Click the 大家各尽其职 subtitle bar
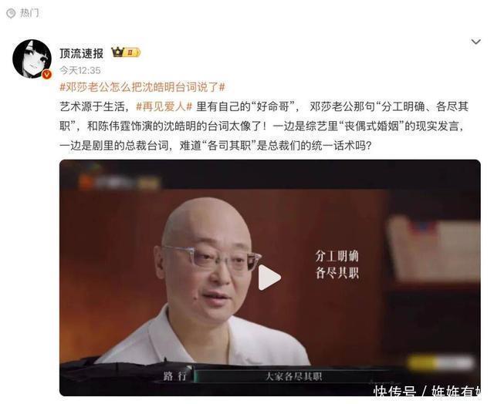This screenshot has width=494, height=404. pos(293,376)
